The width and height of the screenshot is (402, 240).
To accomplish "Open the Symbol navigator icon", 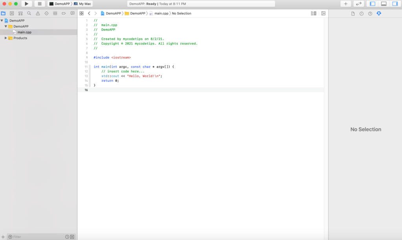I will point(20,13).
